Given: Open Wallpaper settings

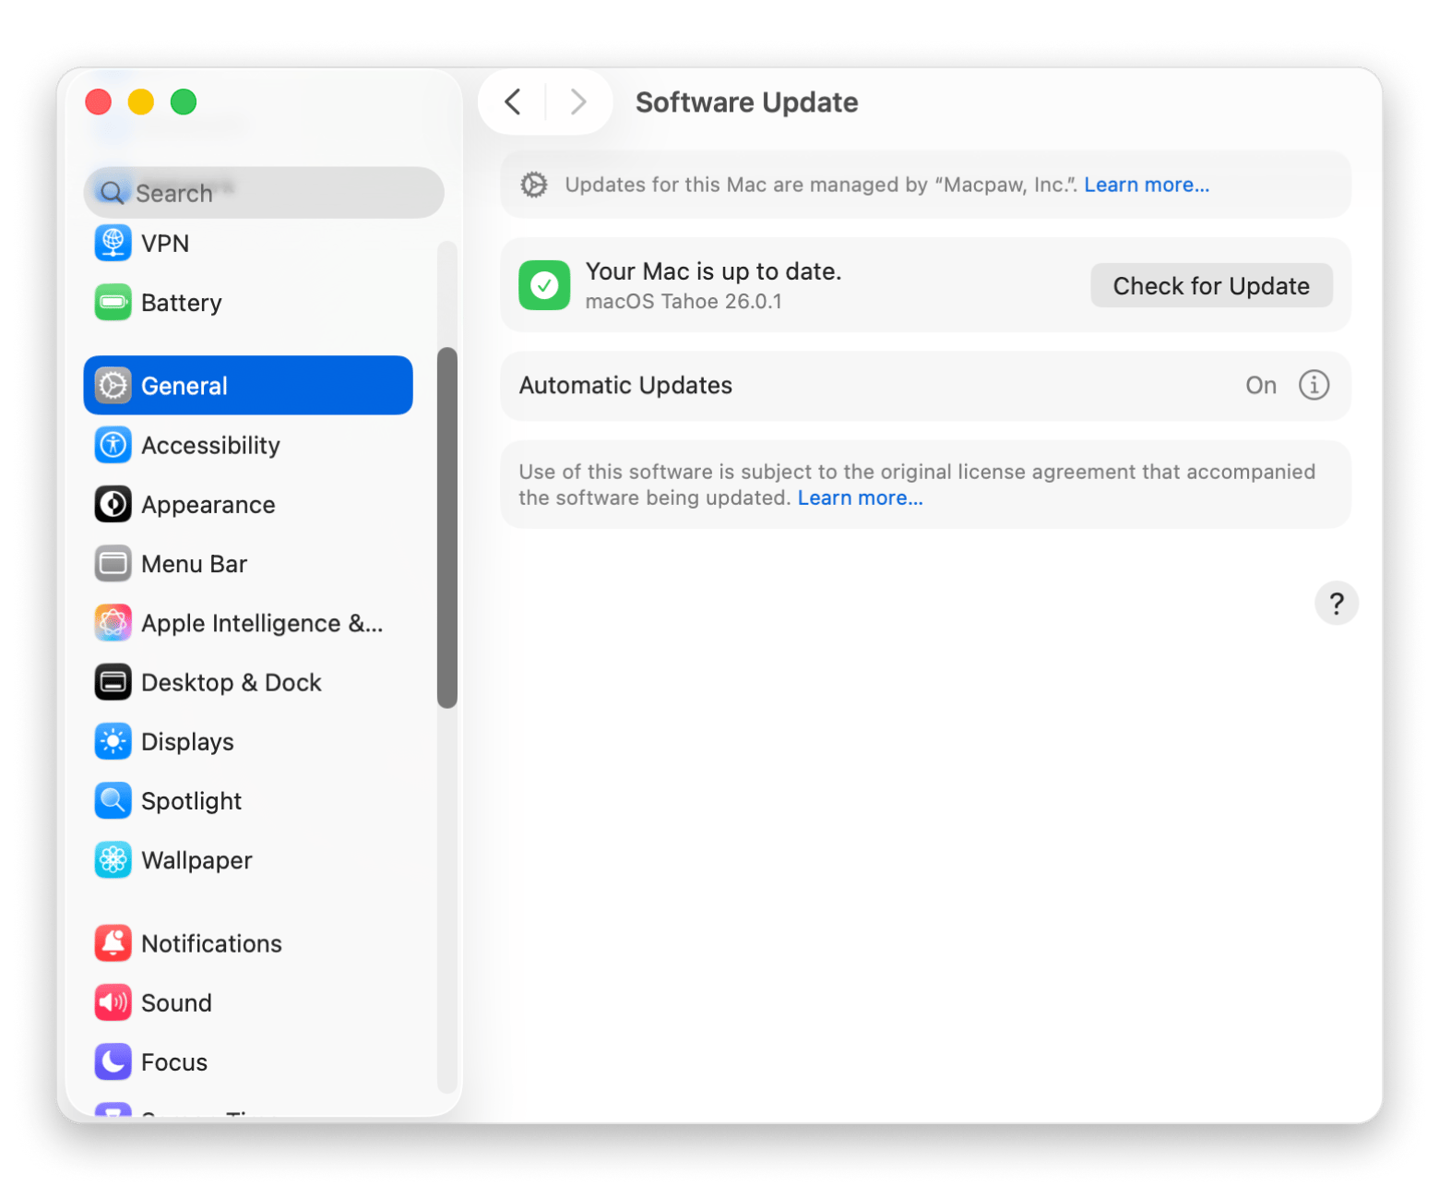Looking at the screenshot, I should (196, 859).
